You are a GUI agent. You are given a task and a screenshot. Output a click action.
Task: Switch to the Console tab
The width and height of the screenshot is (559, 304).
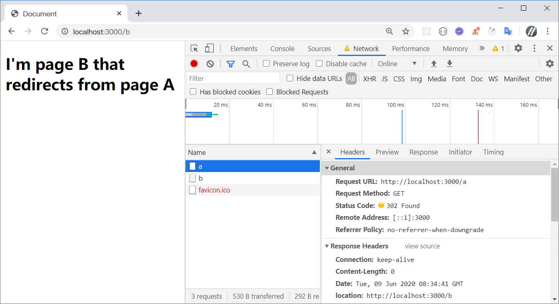tap(283, 49)
